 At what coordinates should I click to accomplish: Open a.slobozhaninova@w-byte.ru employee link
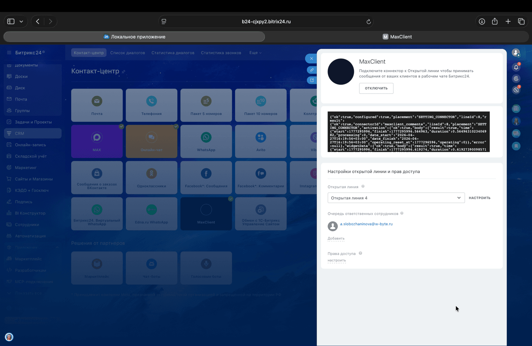[x=366, y=224]
